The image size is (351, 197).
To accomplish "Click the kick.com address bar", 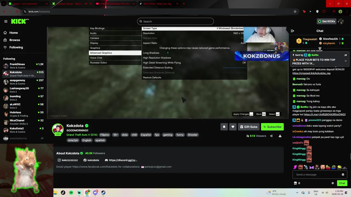I will click(x=158, y=11).
